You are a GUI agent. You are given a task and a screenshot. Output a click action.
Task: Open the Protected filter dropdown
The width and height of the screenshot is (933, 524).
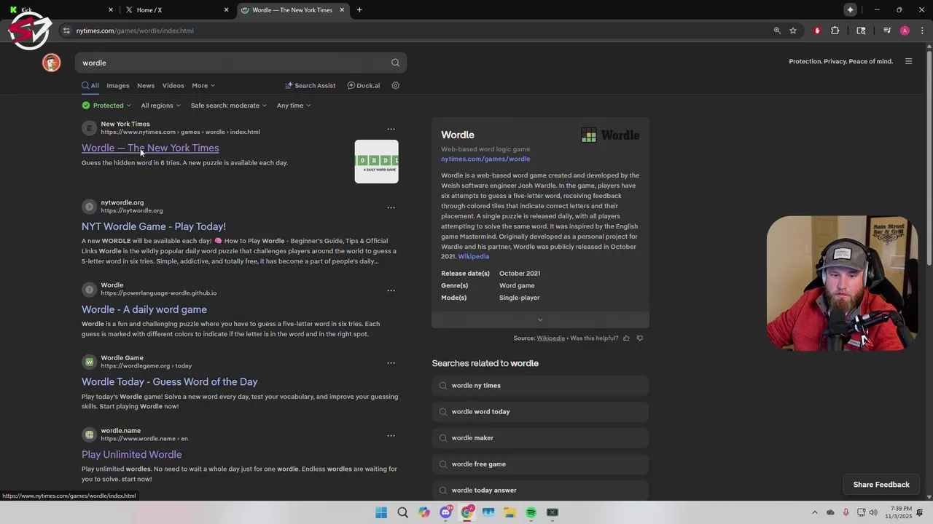pyautogui.click(x=106, y=106)
